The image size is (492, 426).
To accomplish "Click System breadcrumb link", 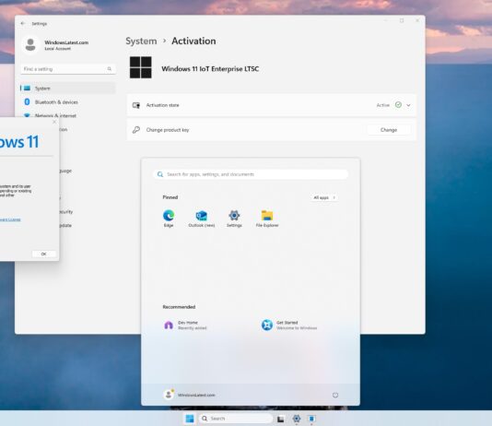I will tap(141, 41).
